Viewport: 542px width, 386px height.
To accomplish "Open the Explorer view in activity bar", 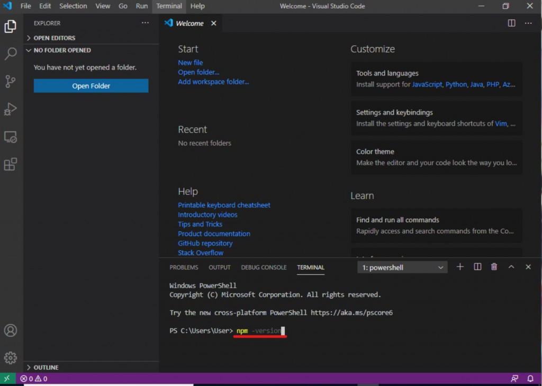I will (11, 26).
